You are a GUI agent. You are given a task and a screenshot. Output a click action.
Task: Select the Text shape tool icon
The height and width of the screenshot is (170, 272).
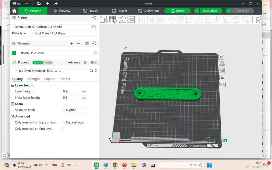(245, 20)
